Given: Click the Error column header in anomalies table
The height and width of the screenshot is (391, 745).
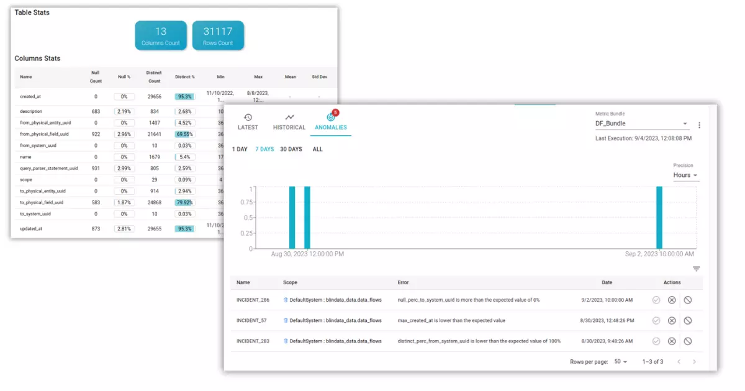Looking at the screenshot, I should (x=404, y=282).
